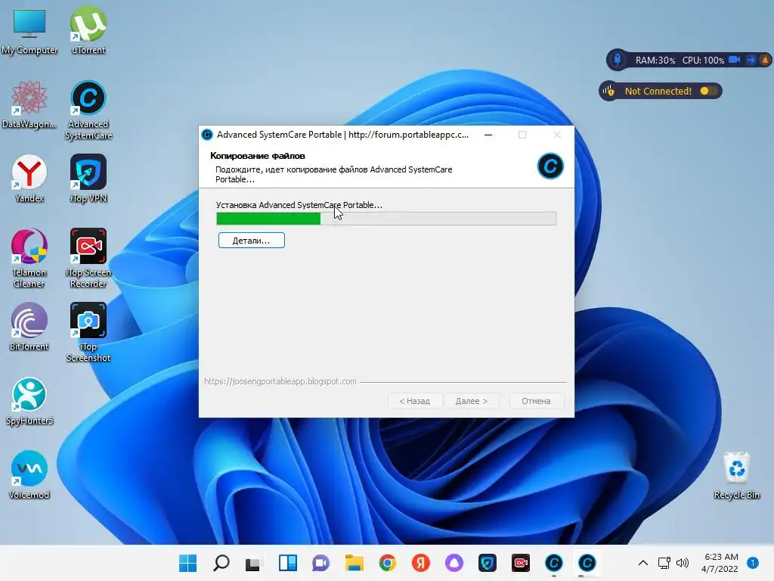Click the hand-shield icon on VPN widget
This screenshot has width=774, height=581.
tap(608, 91)
